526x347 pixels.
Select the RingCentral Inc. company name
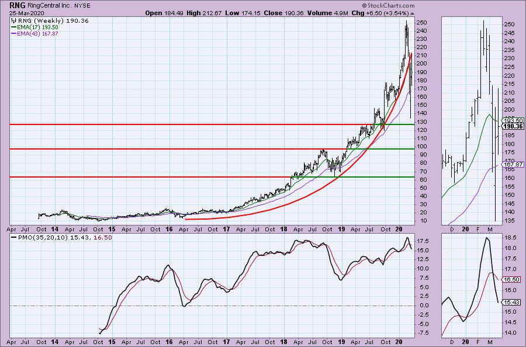[x=51, y=6]
